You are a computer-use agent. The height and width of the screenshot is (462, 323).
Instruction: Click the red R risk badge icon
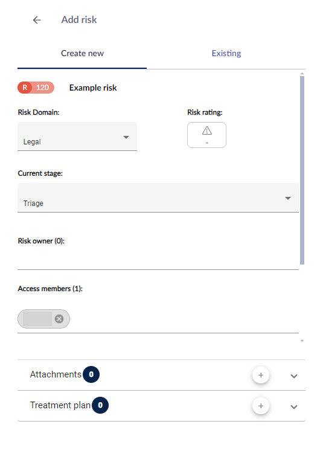[25, 88]
